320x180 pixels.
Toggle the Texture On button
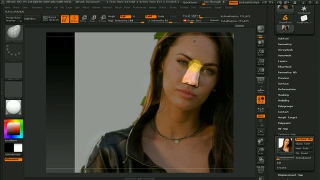coord(304,139)
